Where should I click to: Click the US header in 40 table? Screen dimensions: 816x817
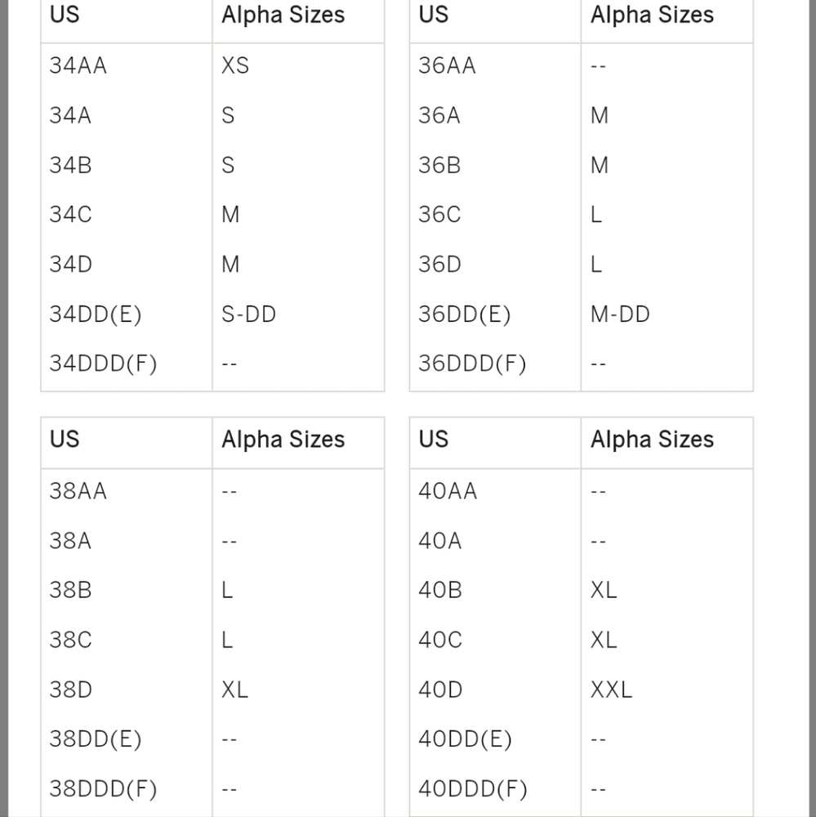click(434, 440)
